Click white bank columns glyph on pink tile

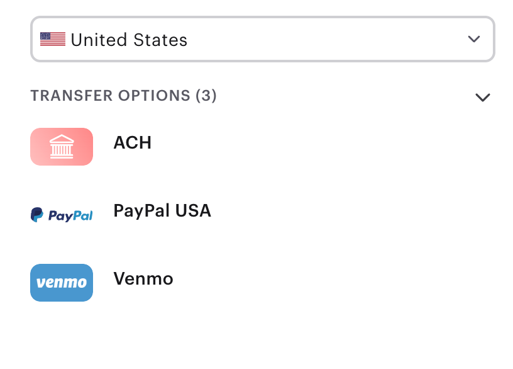(x=62, y=147)
